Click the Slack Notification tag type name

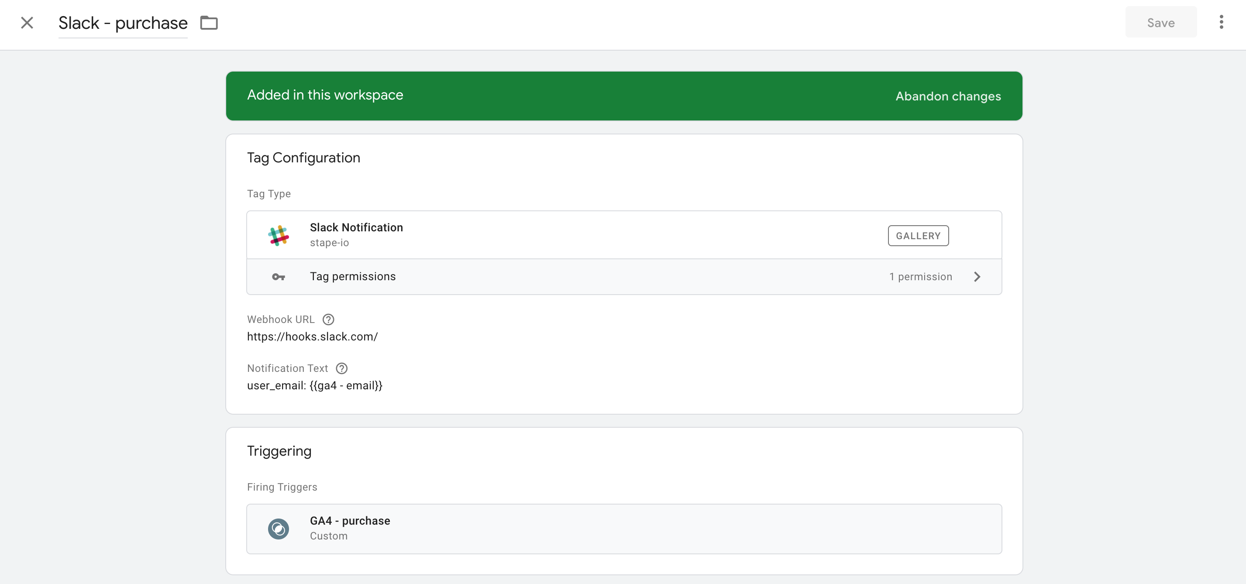tap(357, 227)
